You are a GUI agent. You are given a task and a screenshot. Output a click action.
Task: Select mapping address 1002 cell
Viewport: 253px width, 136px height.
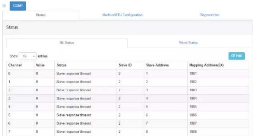(218, 82)
